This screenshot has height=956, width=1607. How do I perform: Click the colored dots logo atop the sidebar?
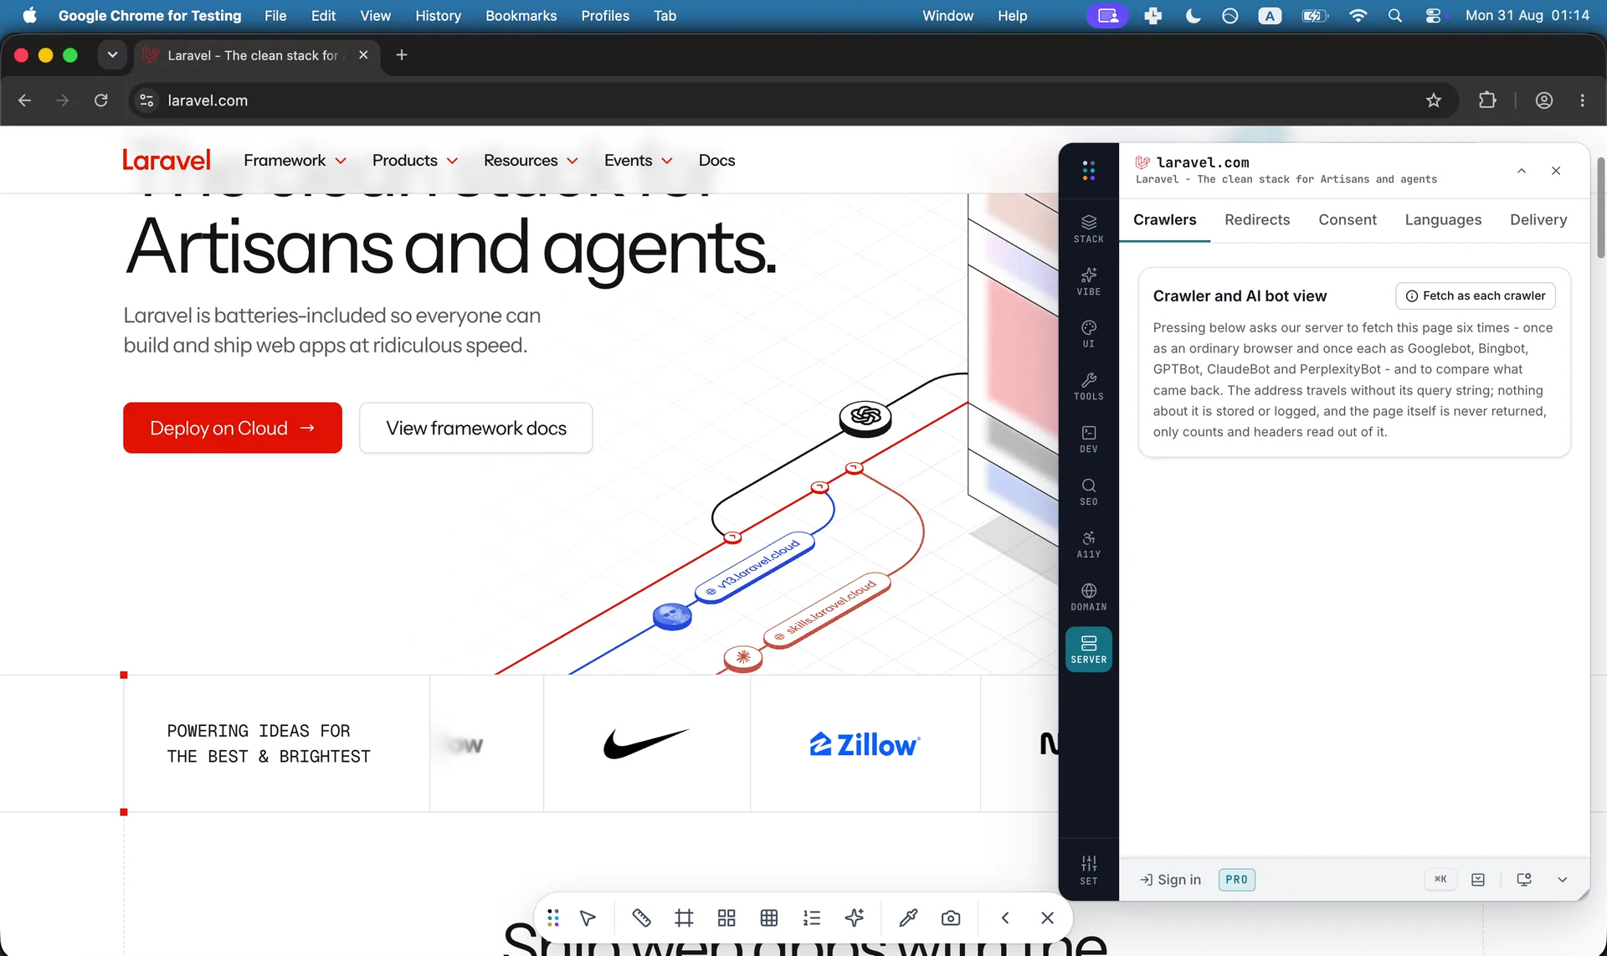point(1088,171)
